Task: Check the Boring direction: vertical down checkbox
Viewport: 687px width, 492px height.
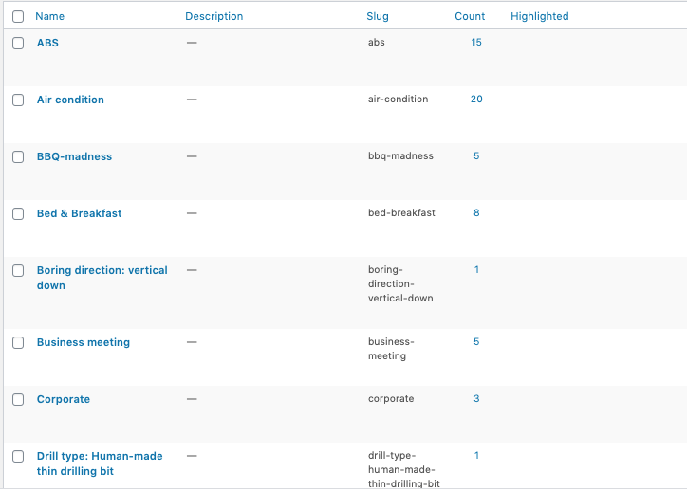Action: pos(18,271)
